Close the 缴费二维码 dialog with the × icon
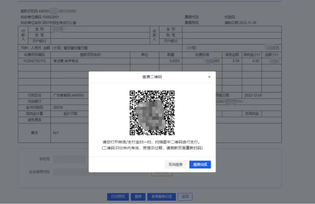 [x=209, y=77]
